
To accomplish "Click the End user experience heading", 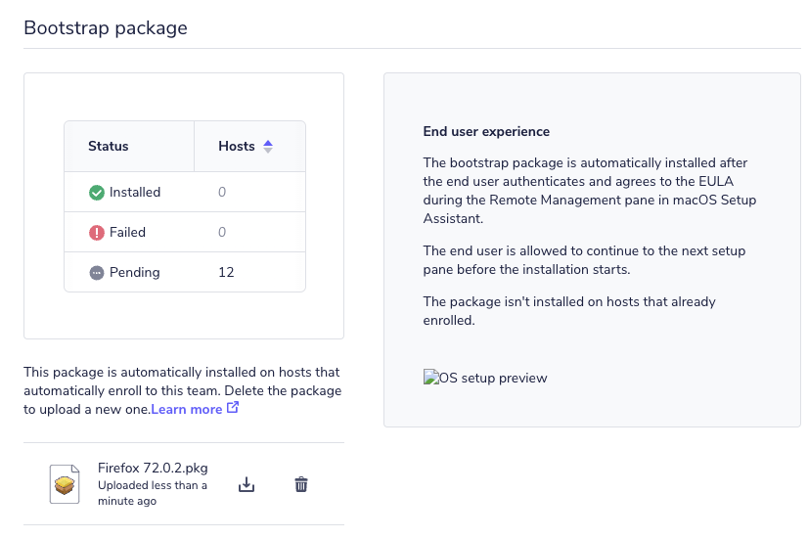I will (486, 132).
